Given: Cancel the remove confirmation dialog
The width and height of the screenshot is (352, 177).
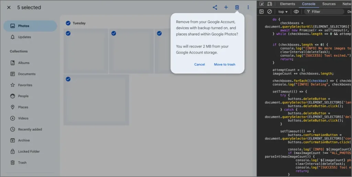Looking at the screenshot, I should click(199, 64).
